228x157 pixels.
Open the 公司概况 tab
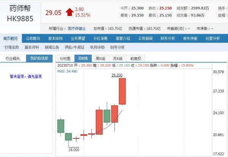33,39
